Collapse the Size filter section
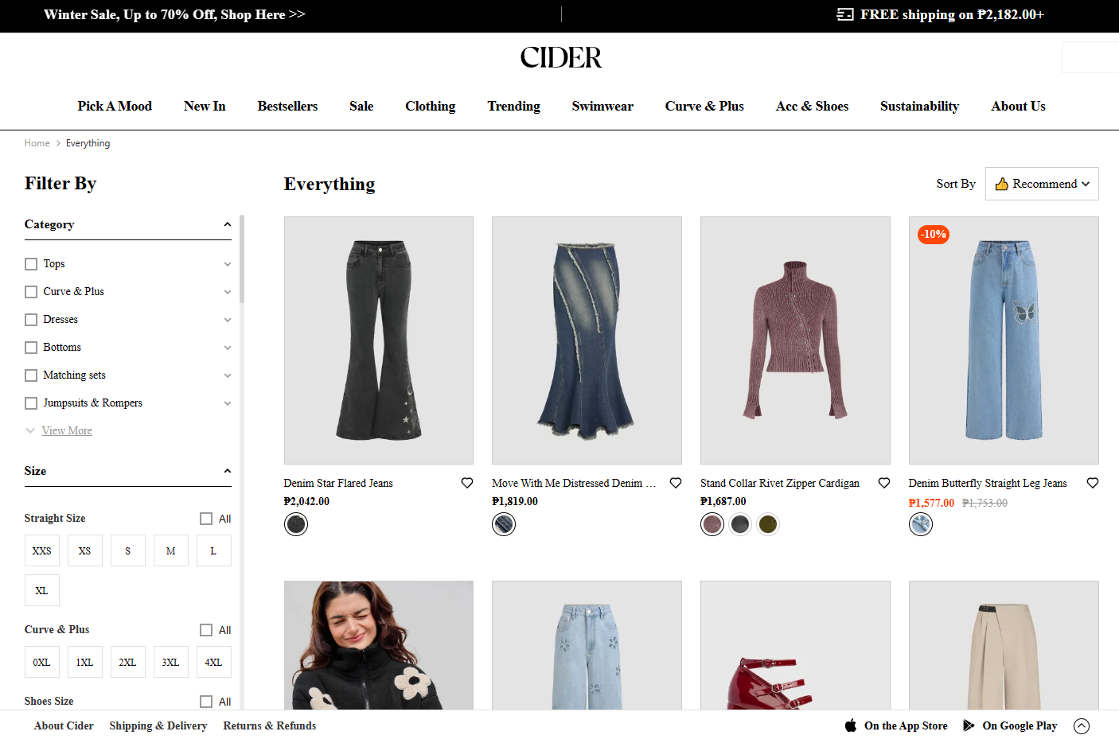This screenshot has width=1119, height=739. click(228, 471)
